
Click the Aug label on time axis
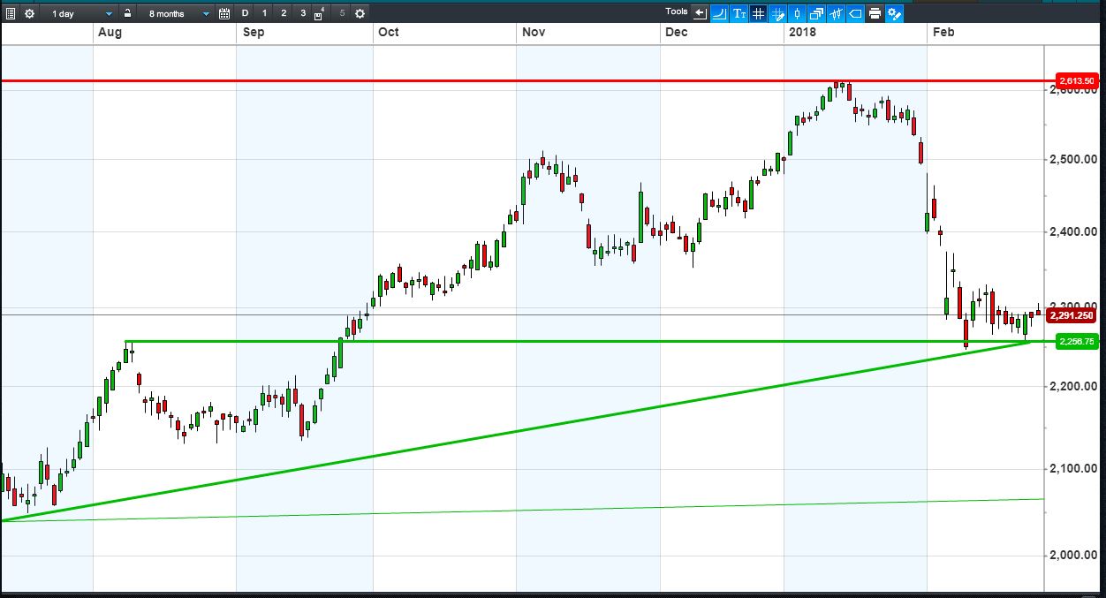click(110, 32)
